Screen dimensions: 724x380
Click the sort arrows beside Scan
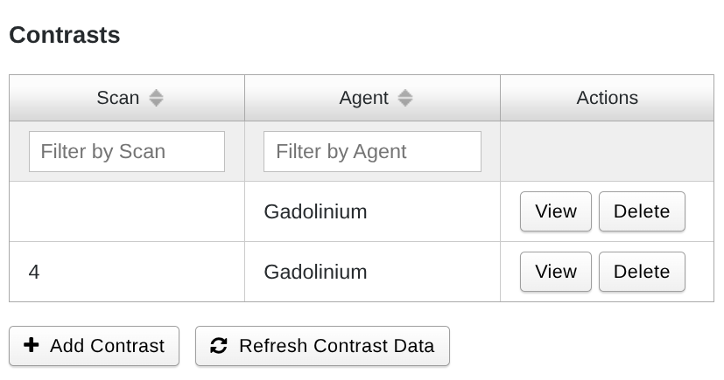156,98
